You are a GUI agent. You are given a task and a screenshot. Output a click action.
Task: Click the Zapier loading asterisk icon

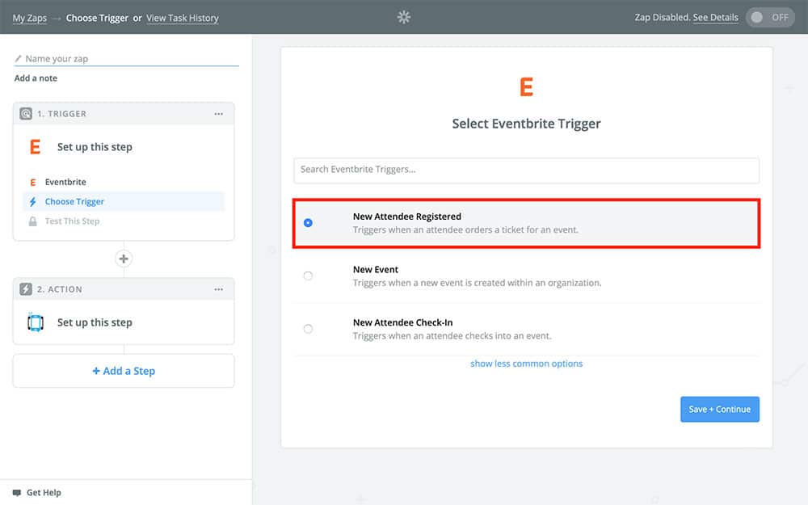(404, 17)
